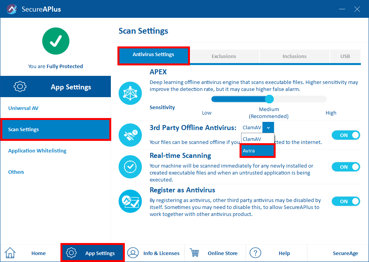The height and width of the screenshot is (262, 369).
Task: Open the Online Store shopping cart icon
Action: (x=195, y=253)
